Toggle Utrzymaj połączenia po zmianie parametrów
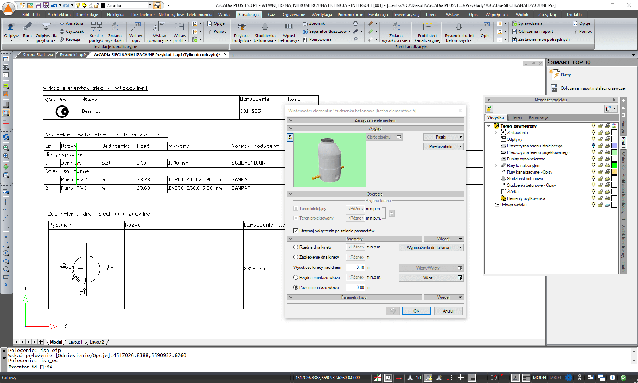The height and width of the screenshot is (383, 638). pos(296,231)
